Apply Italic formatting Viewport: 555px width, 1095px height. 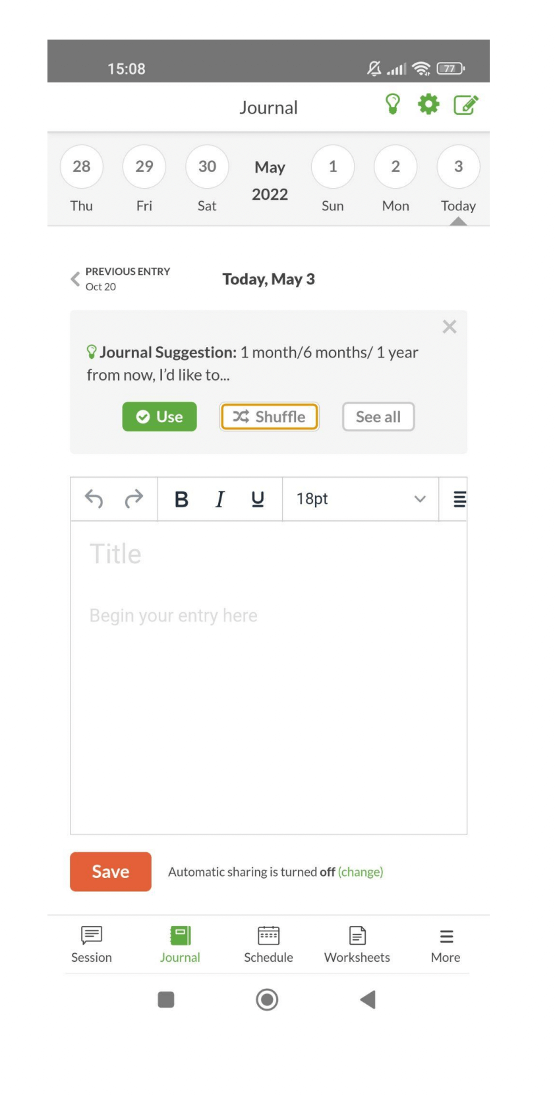pos(219,499)
